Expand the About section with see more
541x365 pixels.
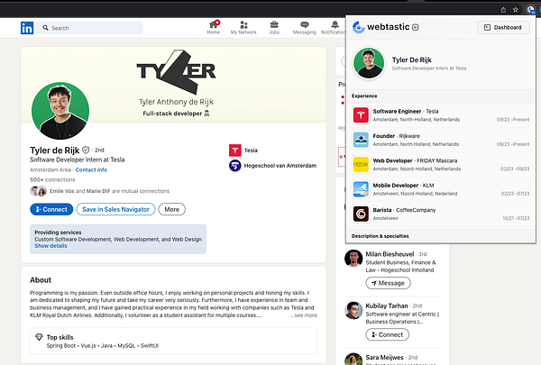coord(304,315)
